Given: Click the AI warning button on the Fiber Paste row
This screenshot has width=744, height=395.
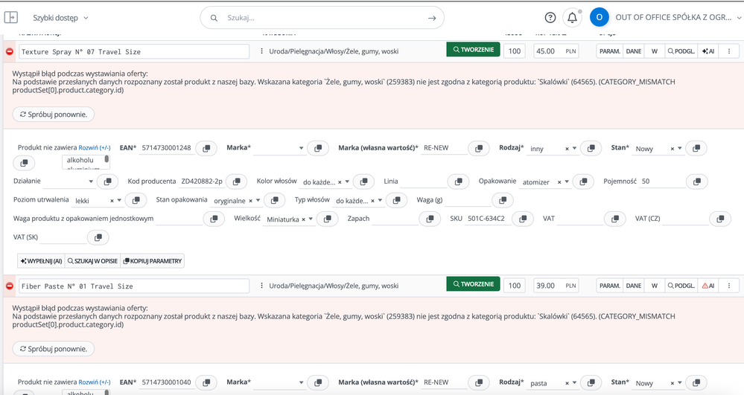Looking at the screenshot, I should pyautogui.click(x=708, y=286).
